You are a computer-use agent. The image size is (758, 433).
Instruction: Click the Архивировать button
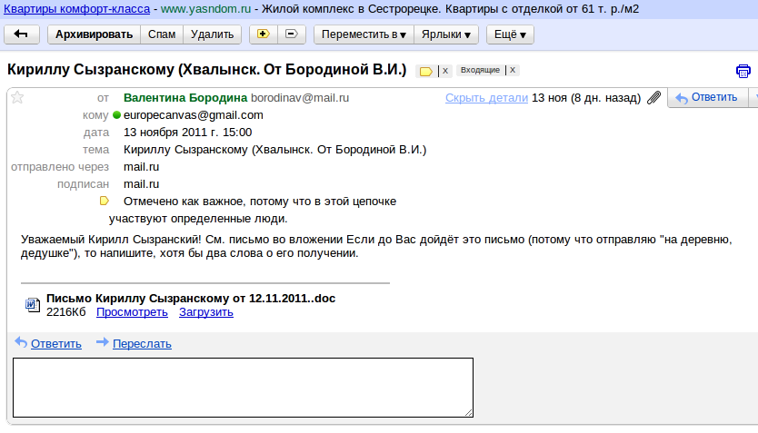point(94,34)
